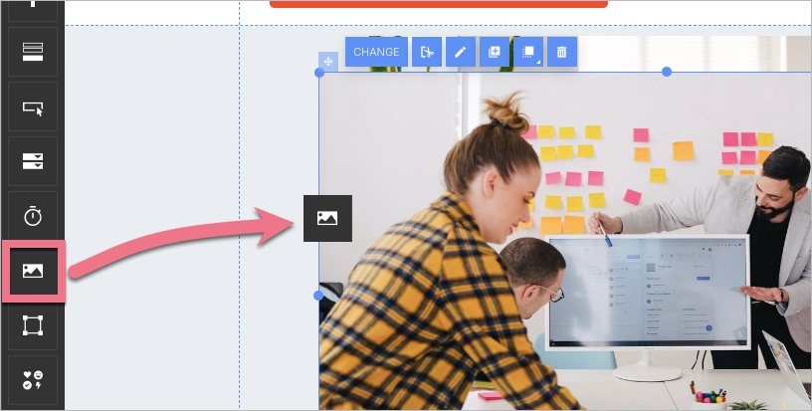Select the Box shape widget in sidebar
Image resolution: width=812 pixels, height=411 pixels.
point(33,325)
